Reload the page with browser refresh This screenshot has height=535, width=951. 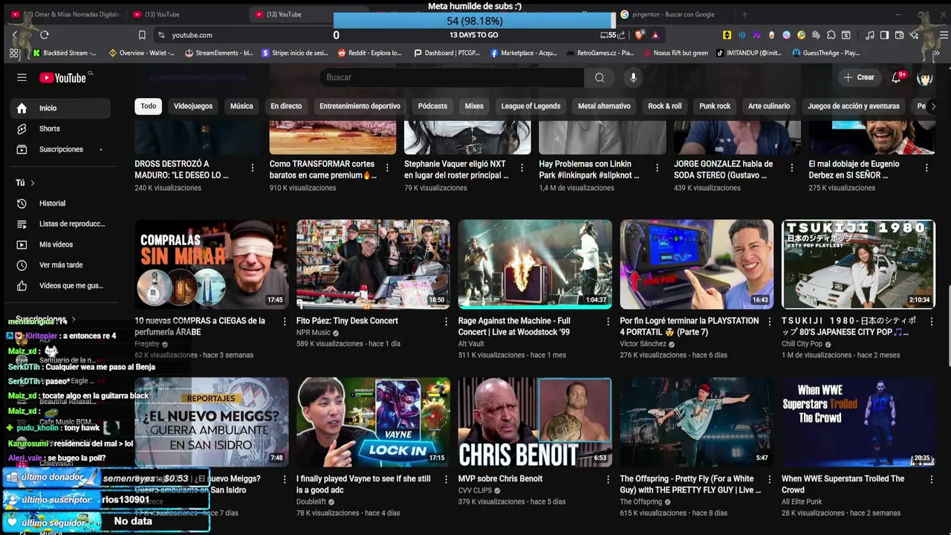tap(45, 35)
